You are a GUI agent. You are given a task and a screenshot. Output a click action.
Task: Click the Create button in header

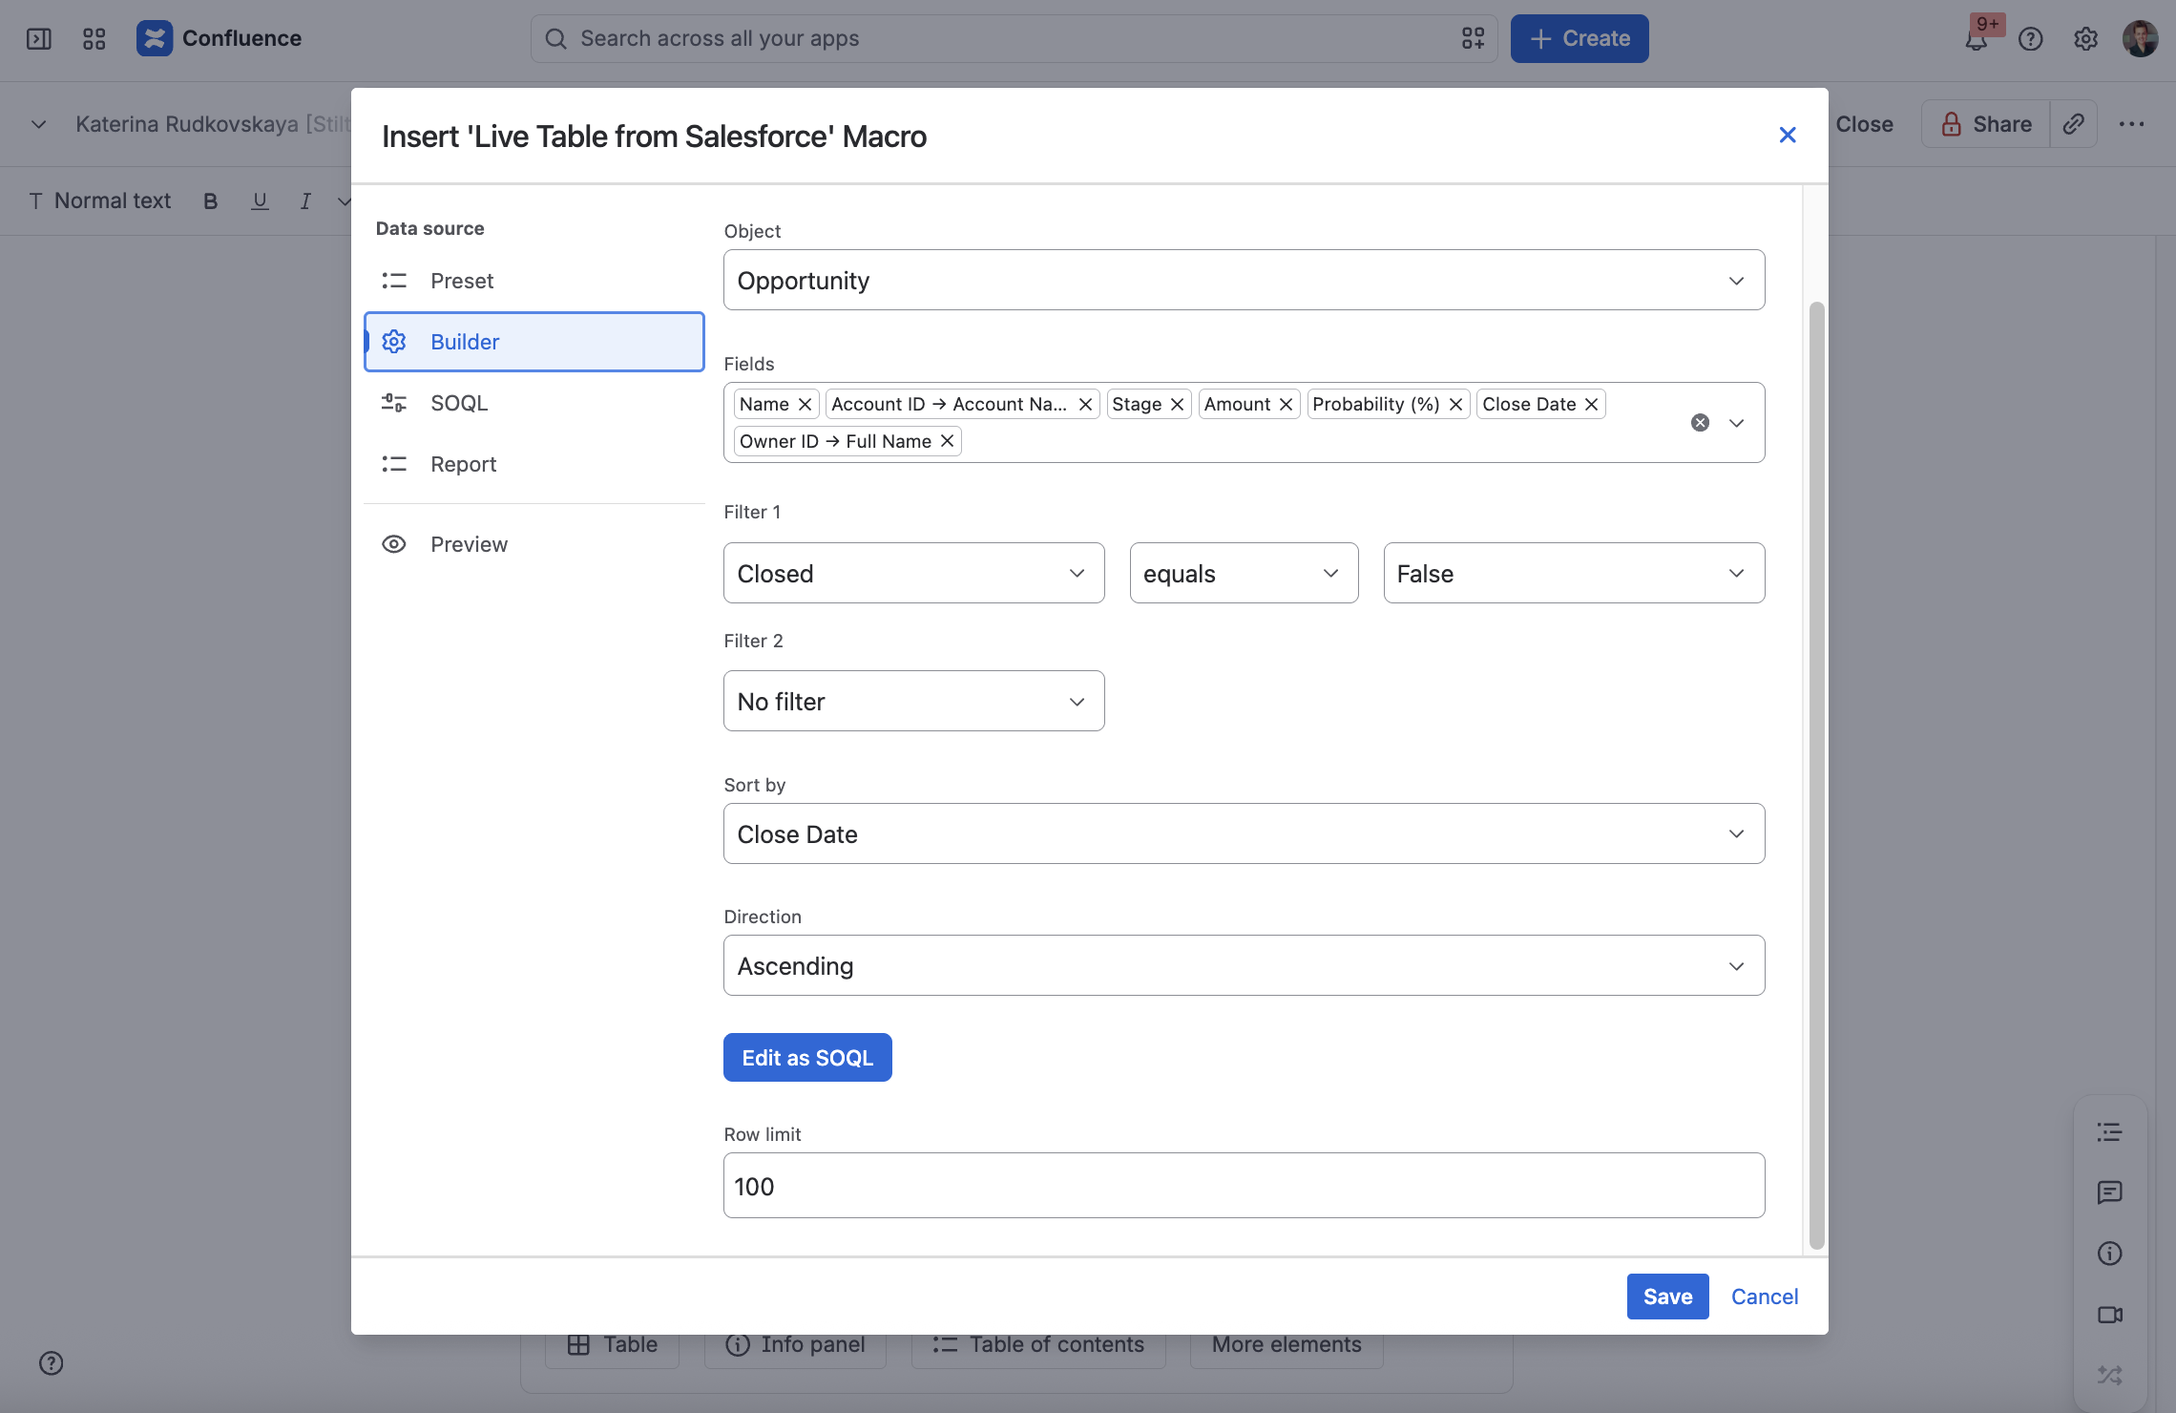(1580, 39)
